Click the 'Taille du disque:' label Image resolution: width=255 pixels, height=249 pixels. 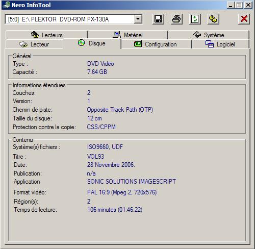tap(32, 118)
